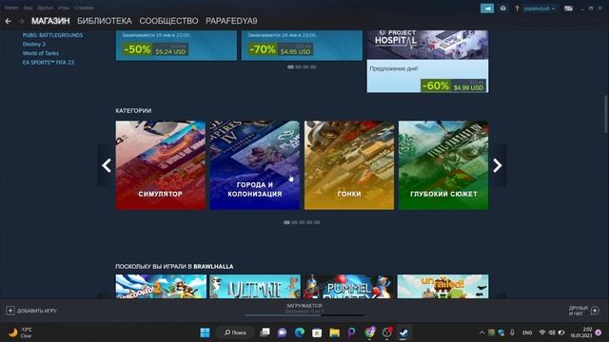This screenshot has height=342, width=609.
Task: Open PUBG: BATTLEGROUNDS sidebar link
Action: (x=52, y=35)
